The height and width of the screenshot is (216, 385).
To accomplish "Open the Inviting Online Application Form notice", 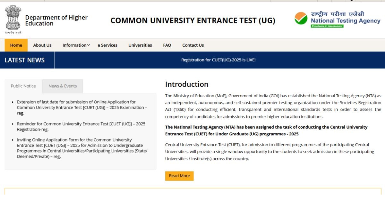I will click(82, 148).
